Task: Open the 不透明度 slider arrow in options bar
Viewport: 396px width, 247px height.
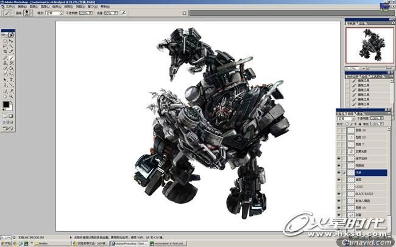Action: (x=91, y=13)
